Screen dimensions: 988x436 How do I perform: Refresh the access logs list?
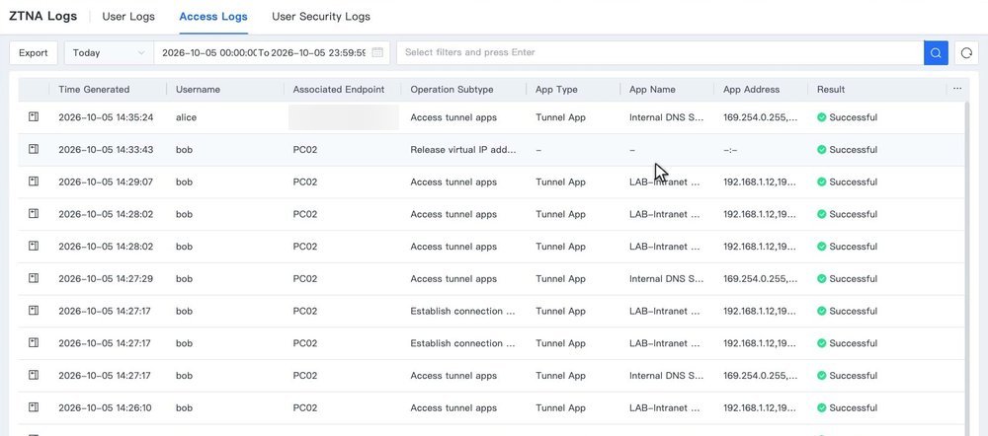(966, 53)
